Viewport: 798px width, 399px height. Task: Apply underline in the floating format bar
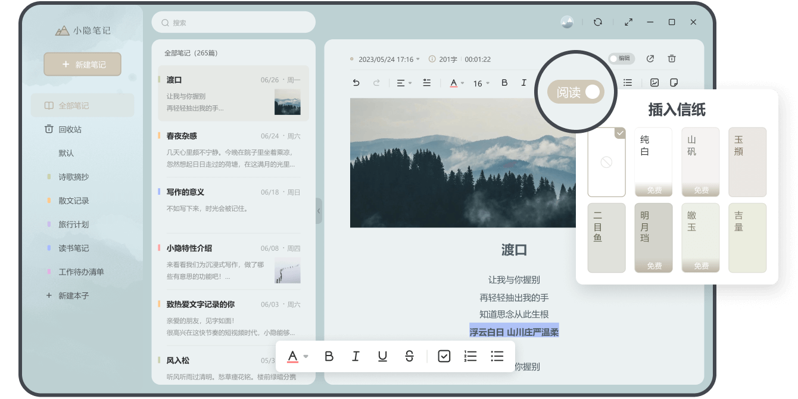point(382,356)
